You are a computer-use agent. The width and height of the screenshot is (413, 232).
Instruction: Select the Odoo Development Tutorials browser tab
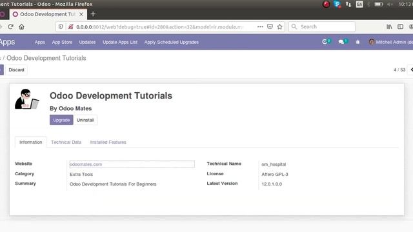(x=48, y=14)
